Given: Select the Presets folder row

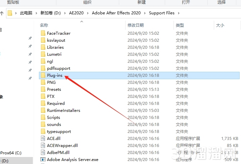Looking at the screenshot, I should click(x=139, y=89).
